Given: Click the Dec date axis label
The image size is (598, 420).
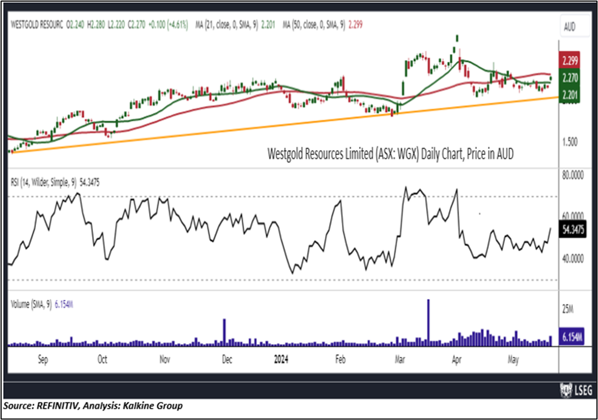Looking at the screenshot, I should click(227, 360).
